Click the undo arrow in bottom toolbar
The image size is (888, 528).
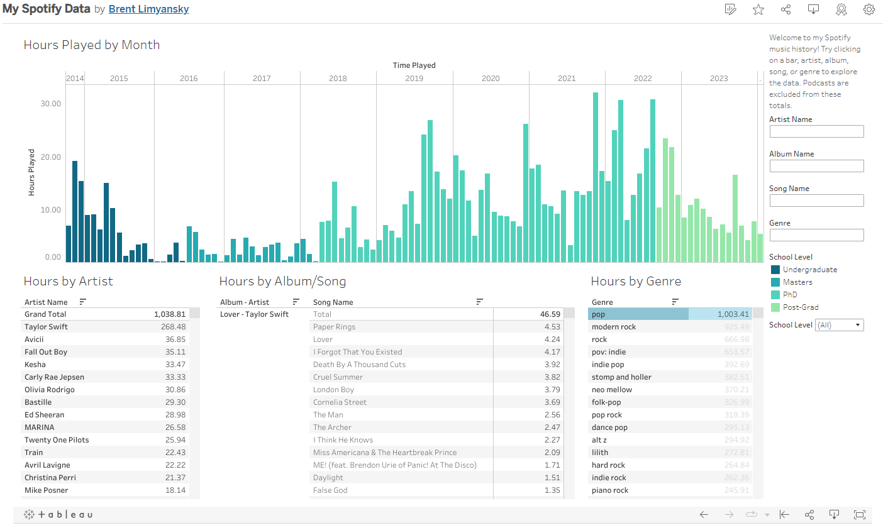[704, 514]
